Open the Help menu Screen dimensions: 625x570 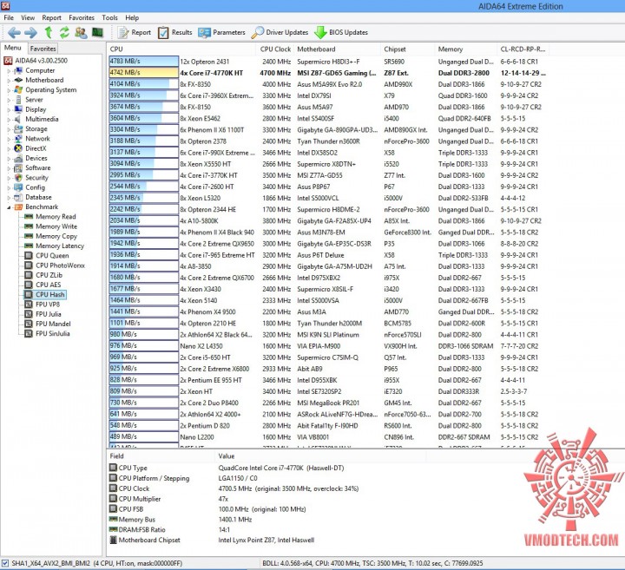click(132, 18)
